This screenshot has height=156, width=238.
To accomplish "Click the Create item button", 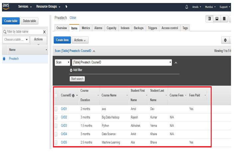I will pos(62,40).
